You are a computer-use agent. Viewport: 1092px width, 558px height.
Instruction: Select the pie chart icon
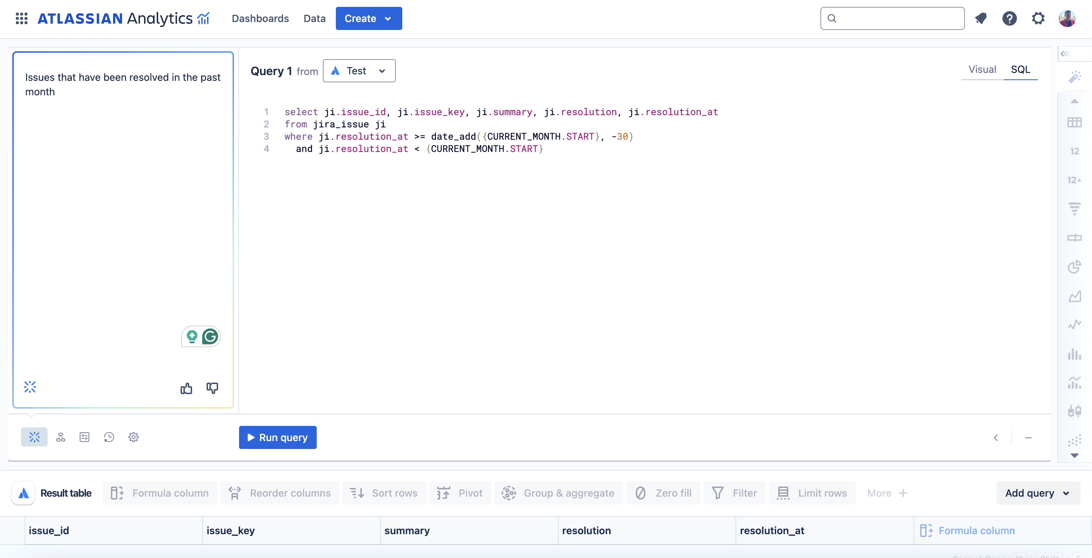1074,266
